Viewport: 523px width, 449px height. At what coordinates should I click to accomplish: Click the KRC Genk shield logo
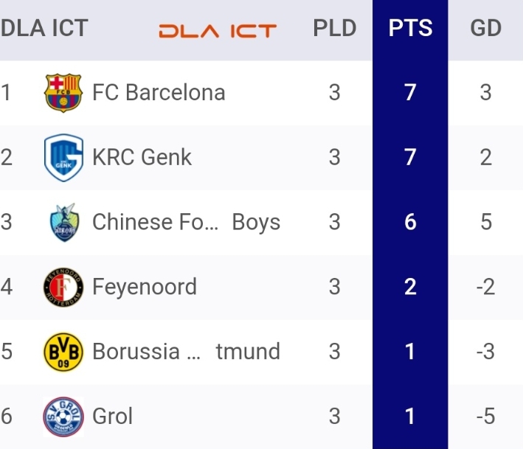point(63,158)
